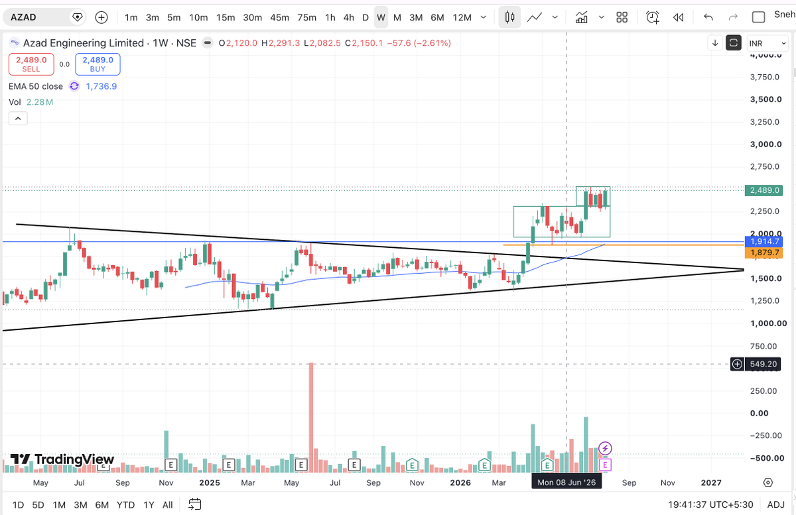Click the redo arrow
Viewport: 796px width, 515px height.
pos(733,17)
